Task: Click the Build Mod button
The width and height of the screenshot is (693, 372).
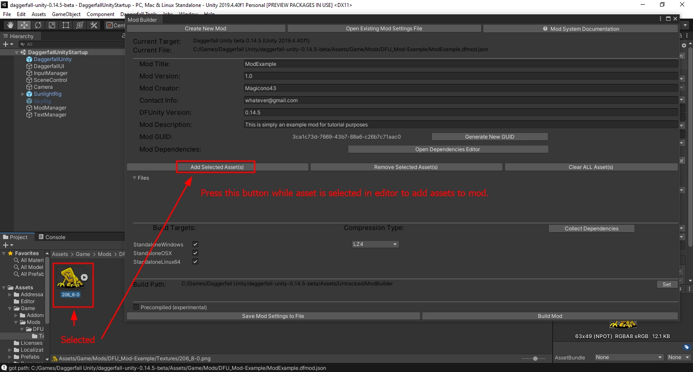Action: pyautogui.click(x=550, y=316)
